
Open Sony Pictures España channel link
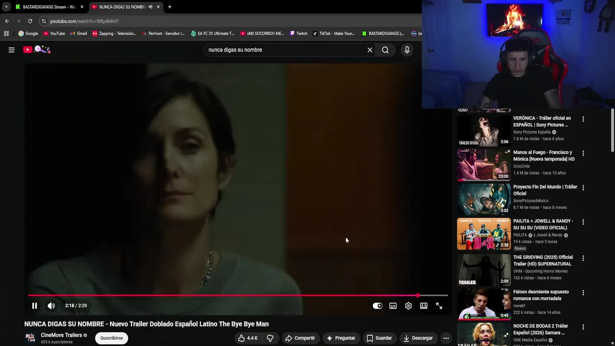coord(532,132)
